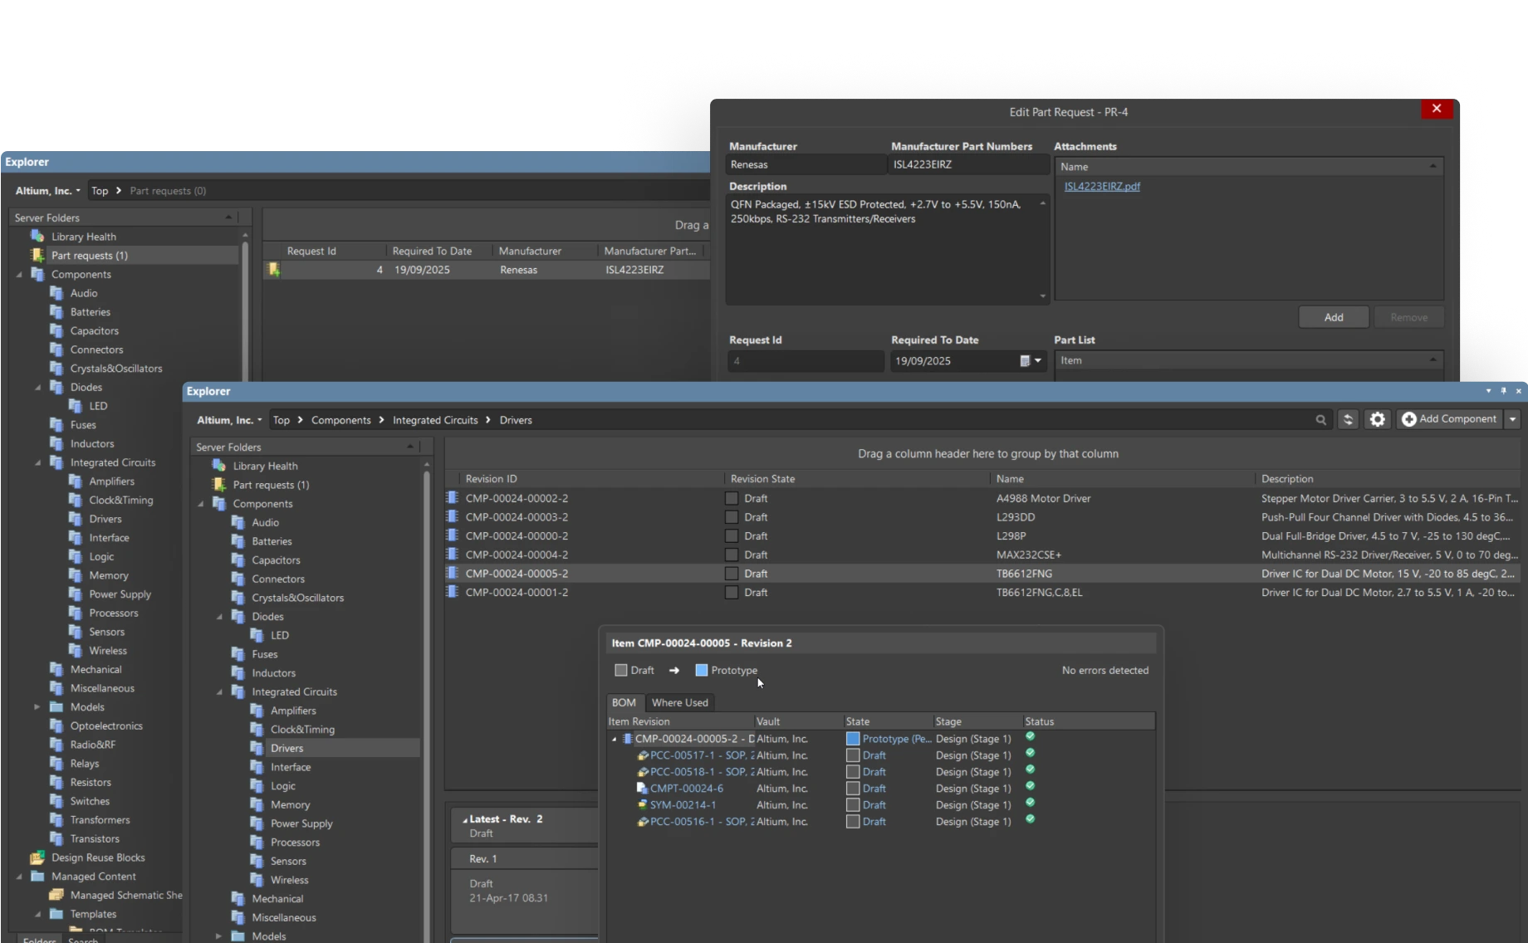Click the Manufacturer field containing Renesas
The height and width of the screenshot is (943, 1528).
pos(805,165)
